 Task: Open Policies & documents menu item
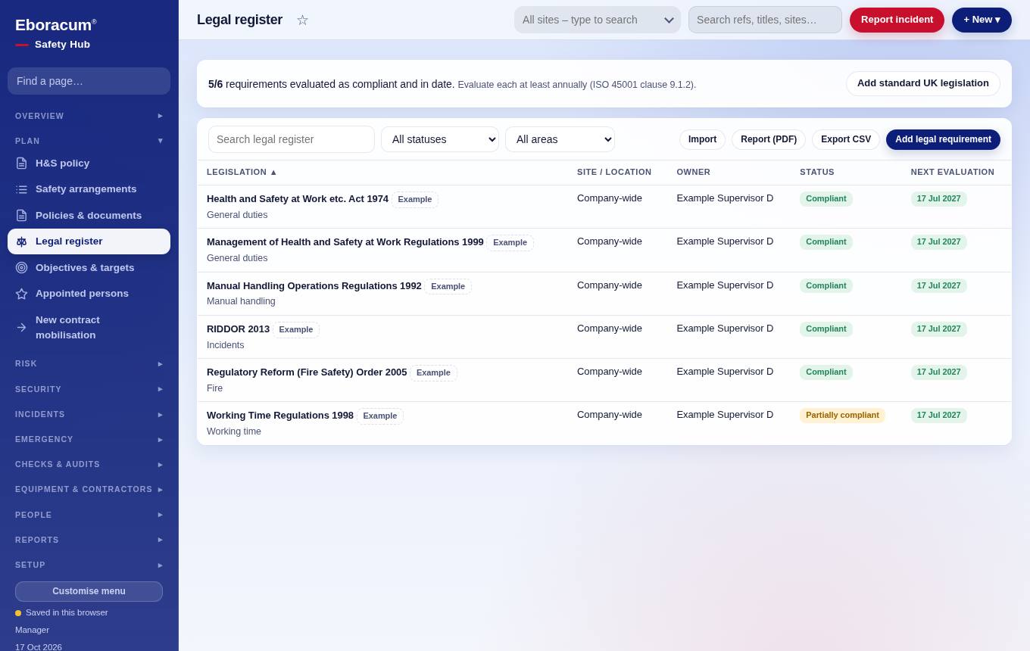89,216
